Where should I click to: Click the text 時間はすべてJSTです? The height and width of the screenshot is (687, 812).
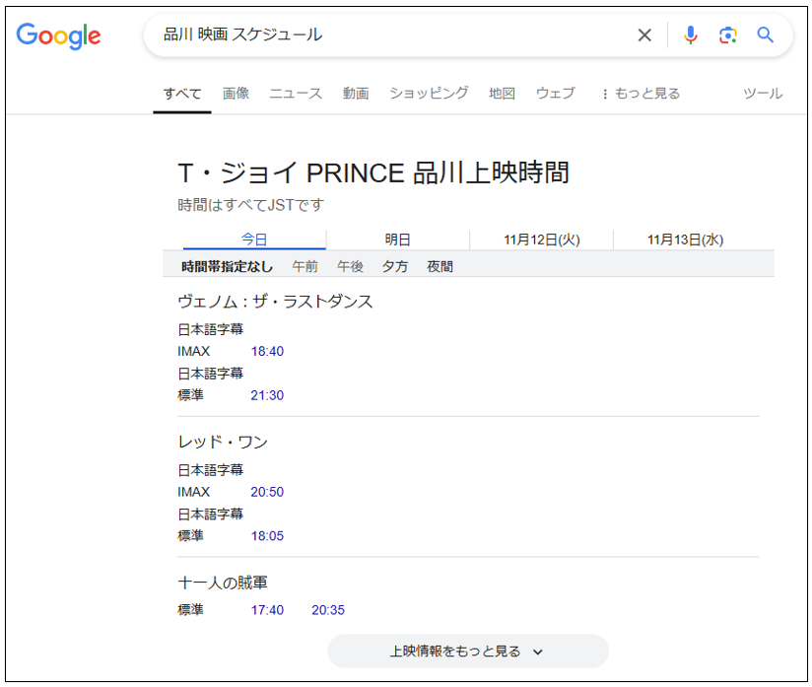(250, 205)
